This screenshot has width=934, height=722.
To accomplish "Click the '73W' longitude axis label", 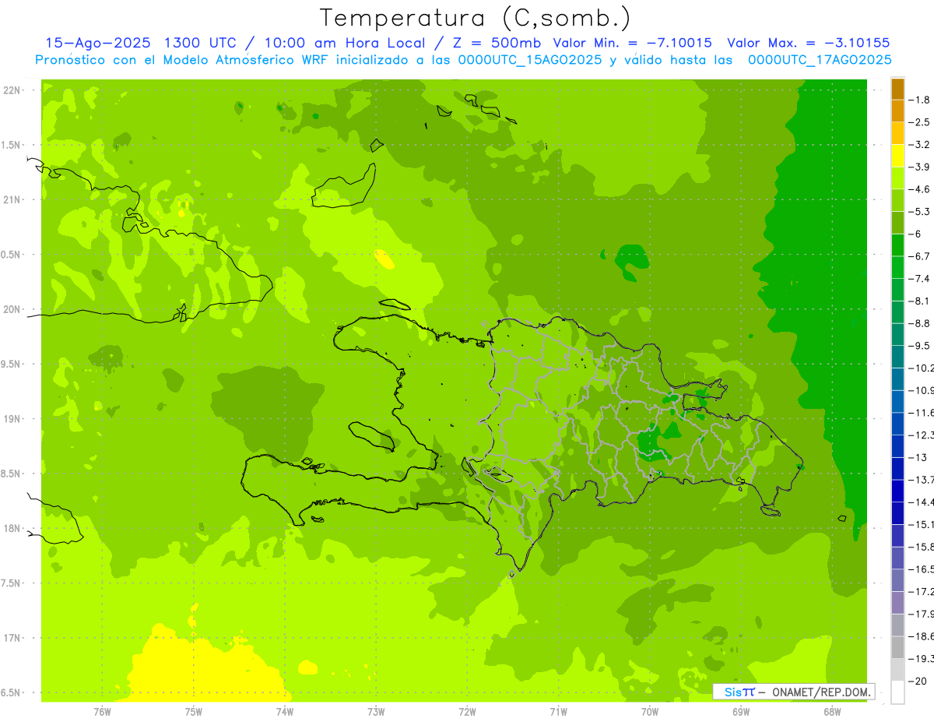I will point(376,712).
